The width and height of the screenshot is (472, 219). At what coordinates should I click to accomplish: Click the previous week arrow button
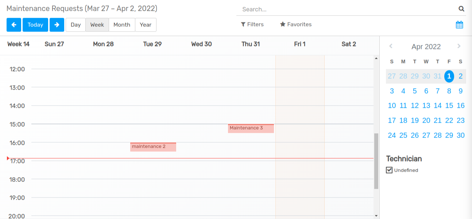[x=14, y=25]
